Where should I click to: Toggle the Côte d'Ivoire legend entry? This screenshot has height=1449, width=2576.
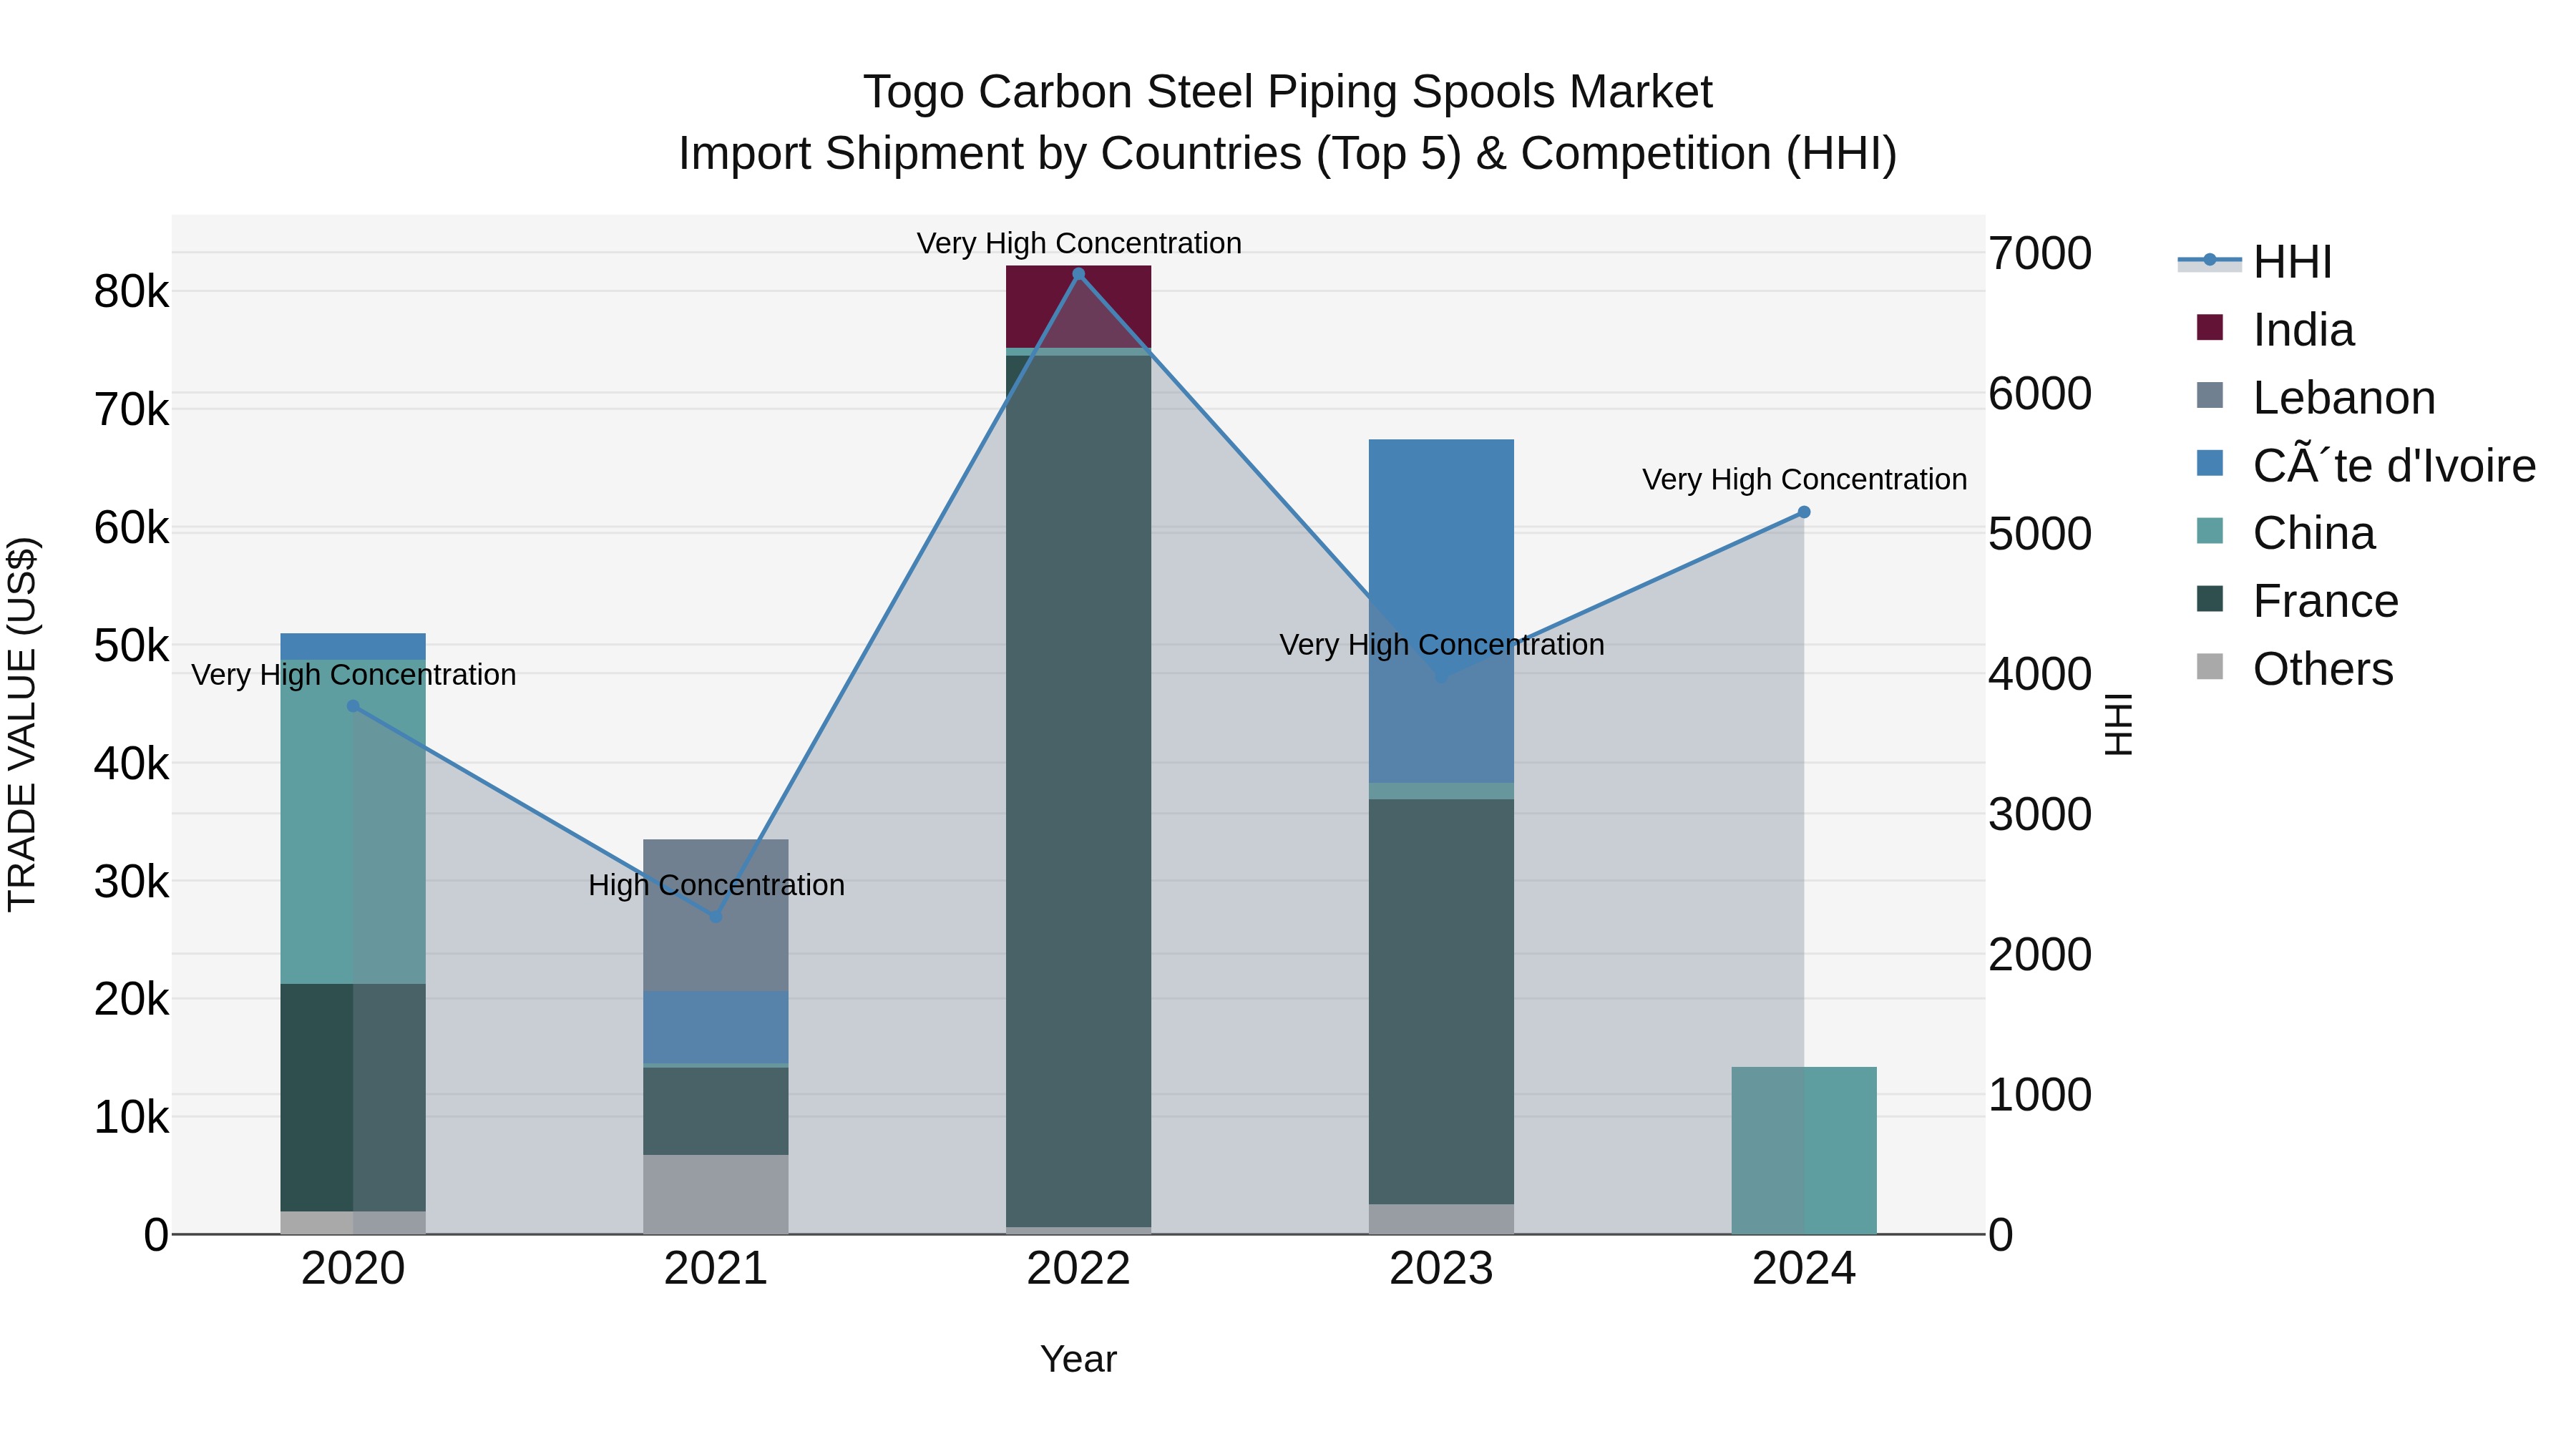(x=2366, y=466)
